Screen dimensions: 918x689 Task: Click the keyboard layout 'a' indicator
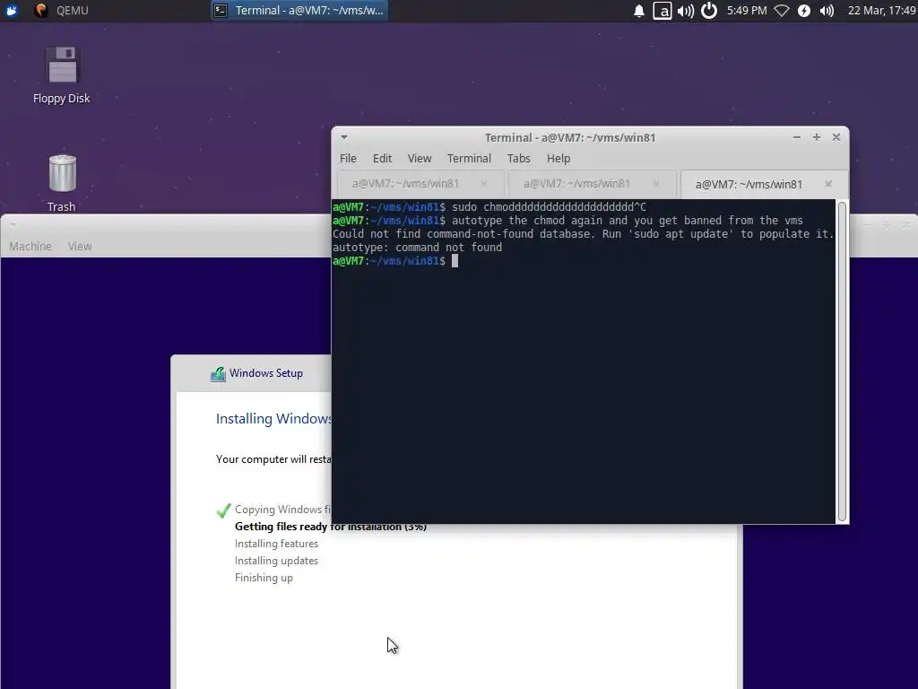[663, 11]
